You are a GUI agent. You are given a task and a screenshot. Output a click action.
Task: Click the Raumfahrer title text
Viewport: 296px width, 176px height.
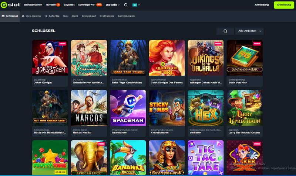119,133
